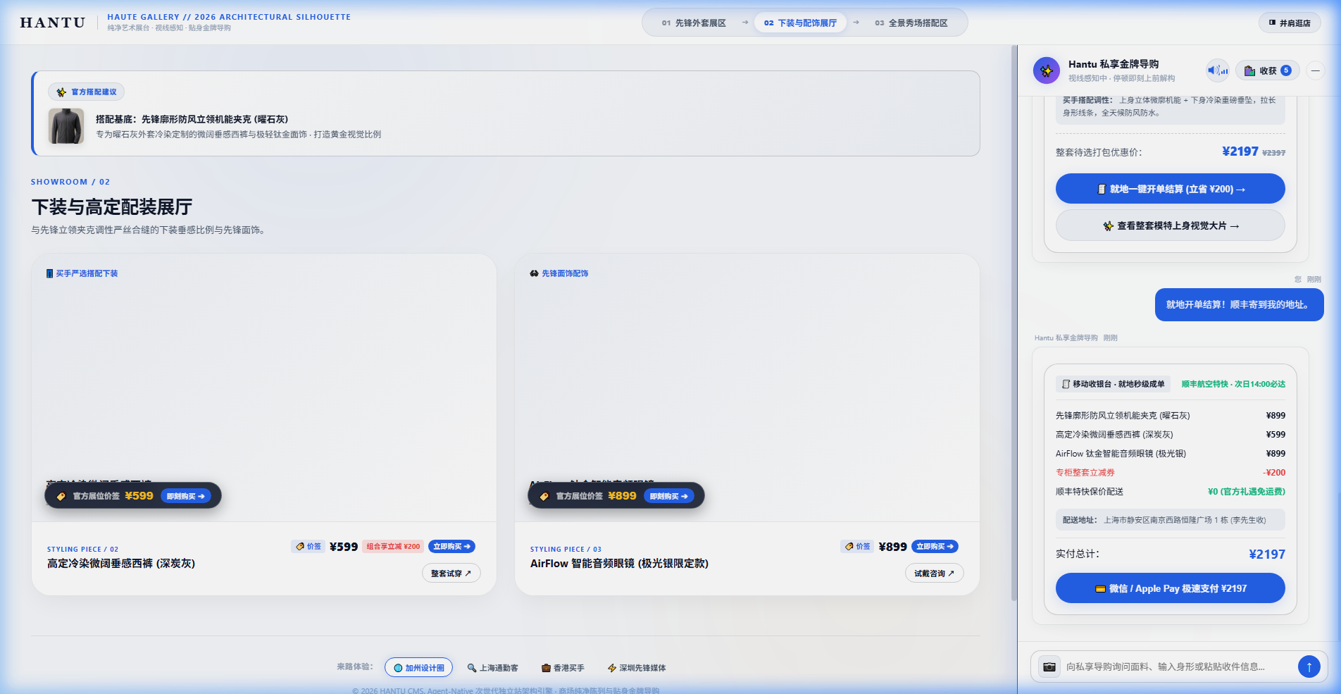Click the send arrow button in chat

click(1309, 667)
